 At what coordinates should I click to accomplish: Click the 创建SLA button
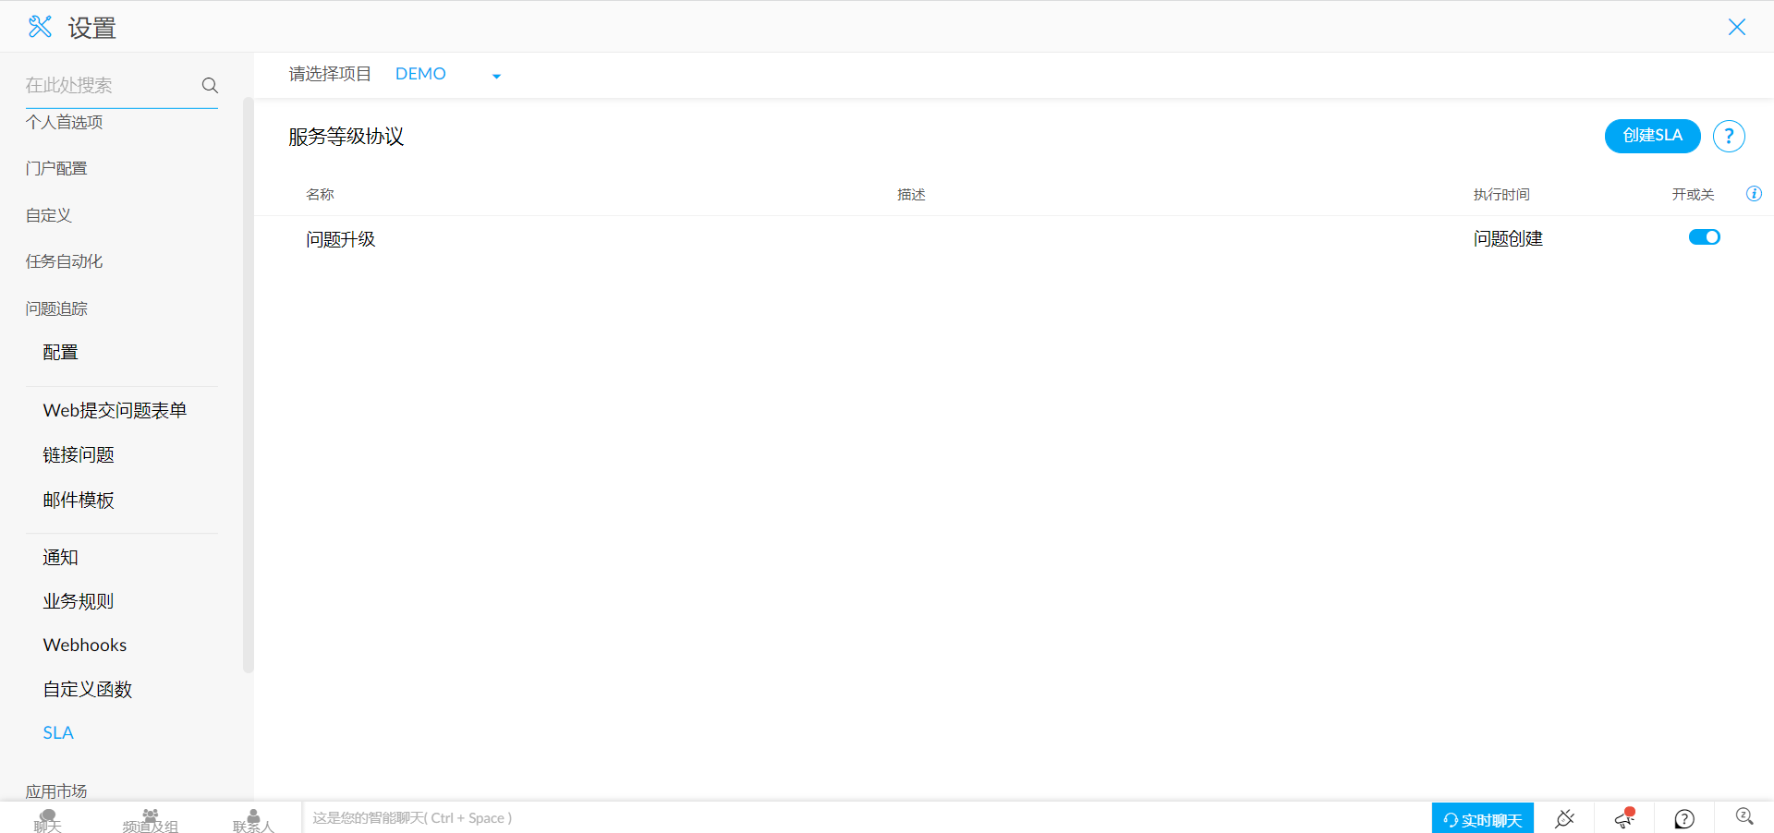pyautogui.click(x=1652, y=136)
